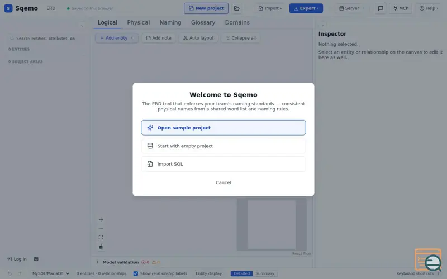The image size is (447, 279).
Task: Switch to the Glossary tab
Action: click(x=203, y=22)
